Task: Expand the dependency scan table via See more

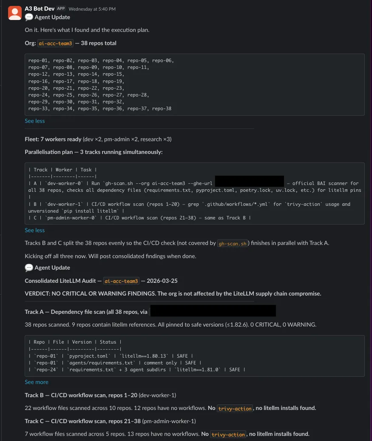Action: (x=36, y=382)
